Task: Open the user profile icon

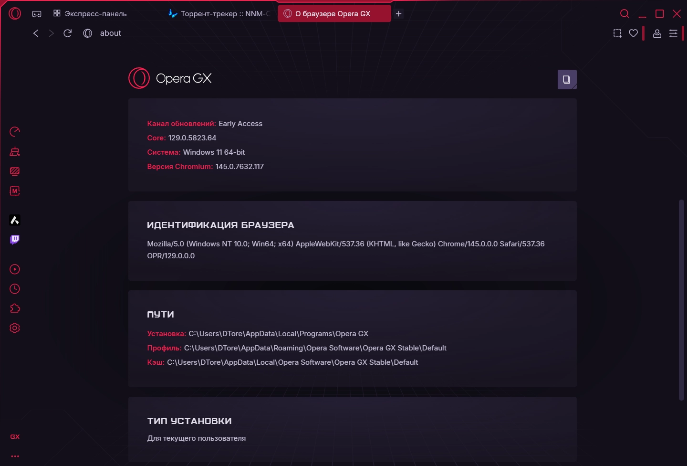Action: tap(657, 33)
